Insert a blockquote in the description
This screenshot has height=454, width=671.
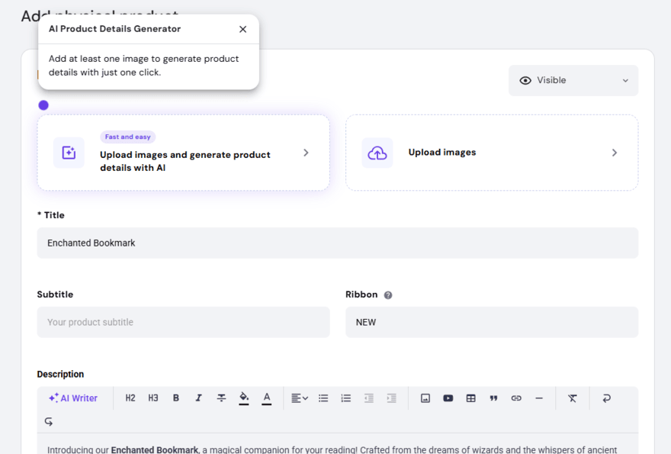point(493,398)
